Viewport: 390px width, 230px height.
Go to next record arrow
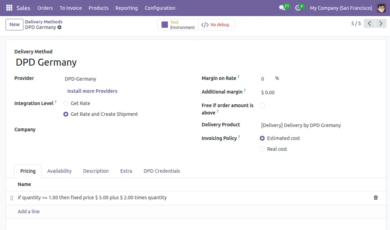pyautogui.click(x=381, y=23)
